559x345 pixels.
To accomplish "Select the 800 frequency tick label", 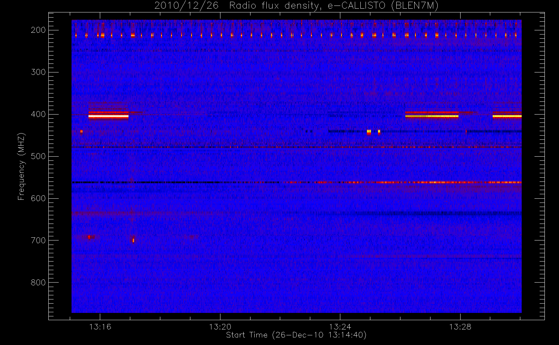I will tap(38, 283).
